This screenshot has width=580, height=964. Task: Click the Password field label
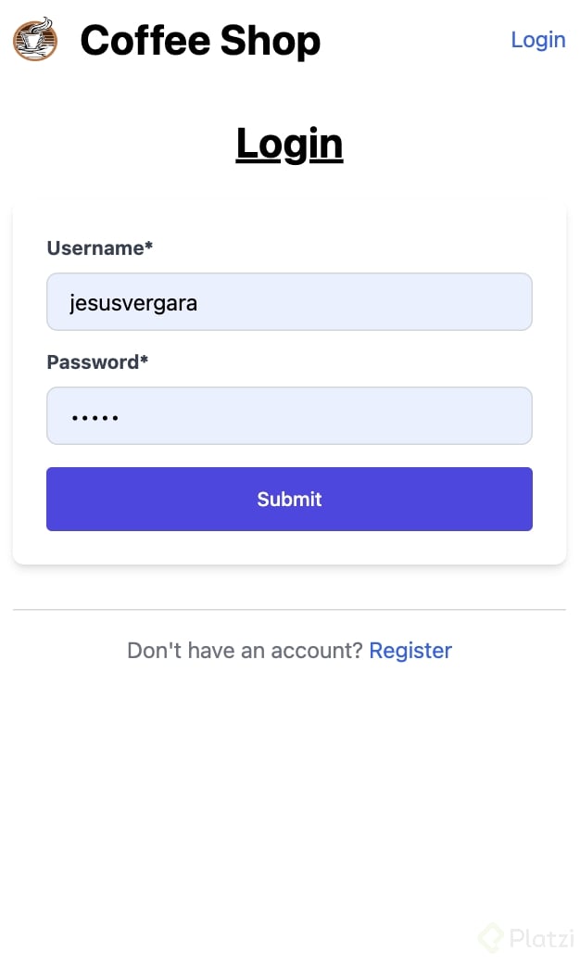[93, 362]
